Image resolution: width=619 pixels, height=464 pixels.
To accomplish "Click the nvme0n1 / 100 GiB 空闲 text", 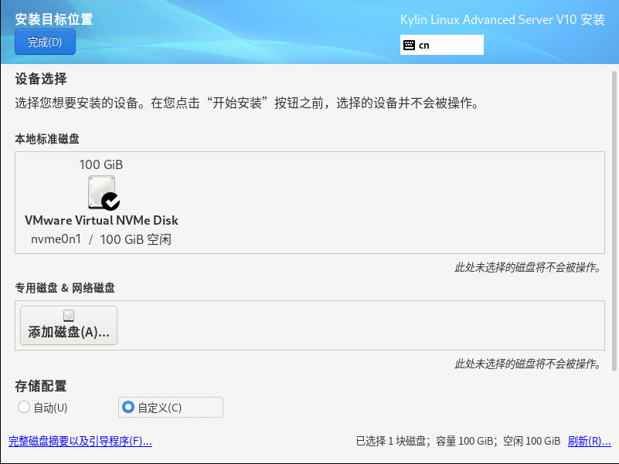I will (101, 239).
